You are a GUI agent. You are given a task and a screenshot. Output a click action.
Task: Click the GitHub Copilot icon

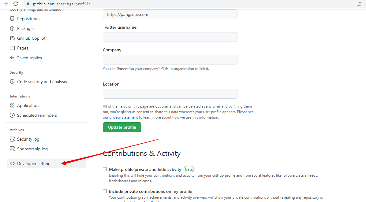point(12,38)
